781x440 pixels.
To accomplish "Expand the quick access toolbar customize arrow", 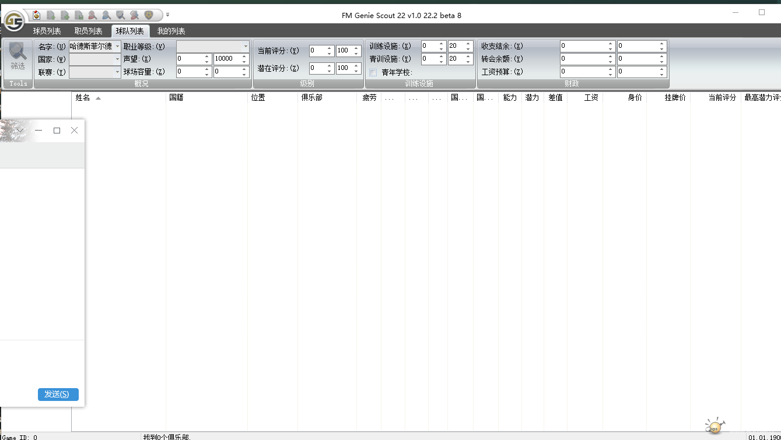I will [168, 15].
